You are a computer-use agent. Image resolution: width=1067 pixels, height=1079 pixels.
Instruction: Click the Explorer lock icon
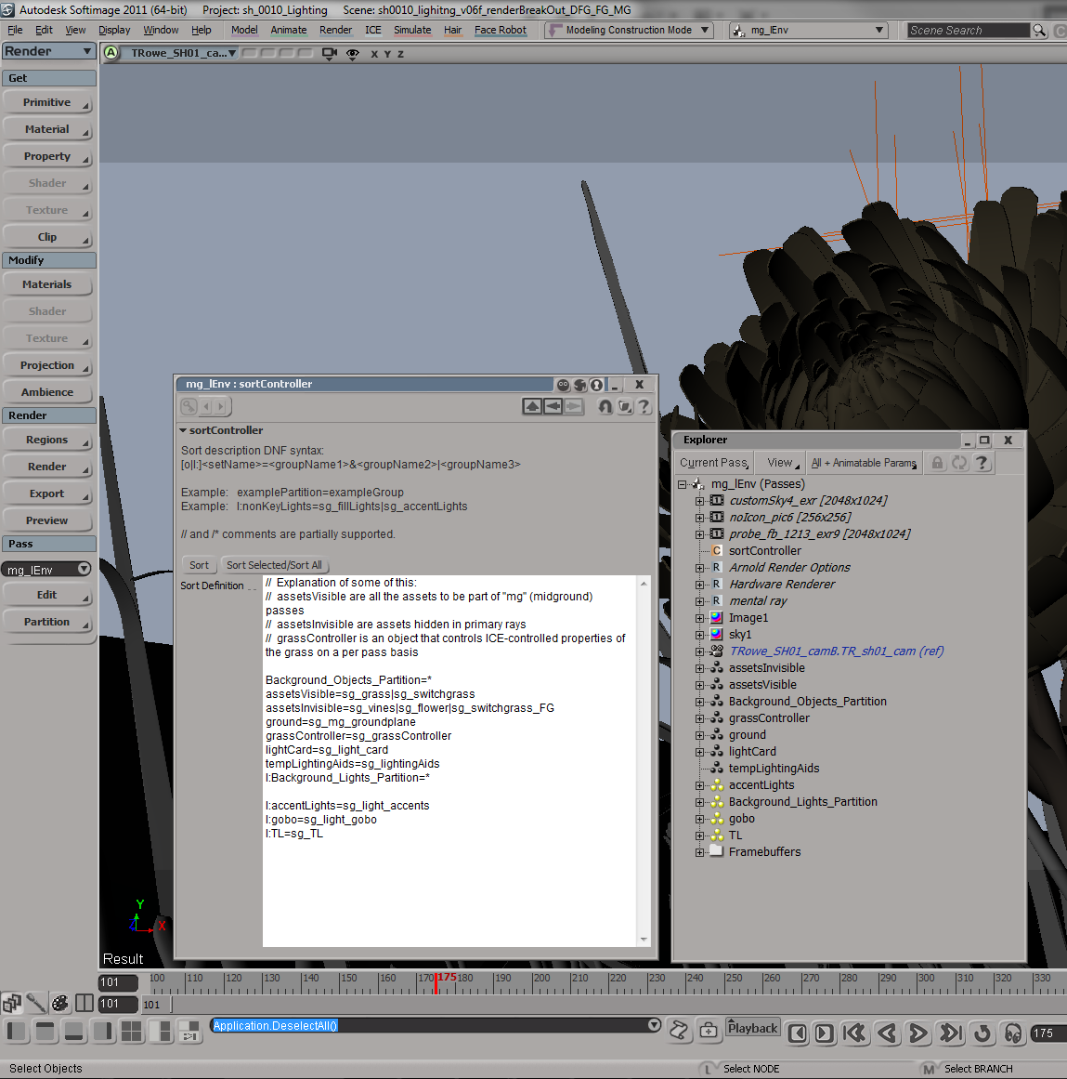(x=938, y=463)
